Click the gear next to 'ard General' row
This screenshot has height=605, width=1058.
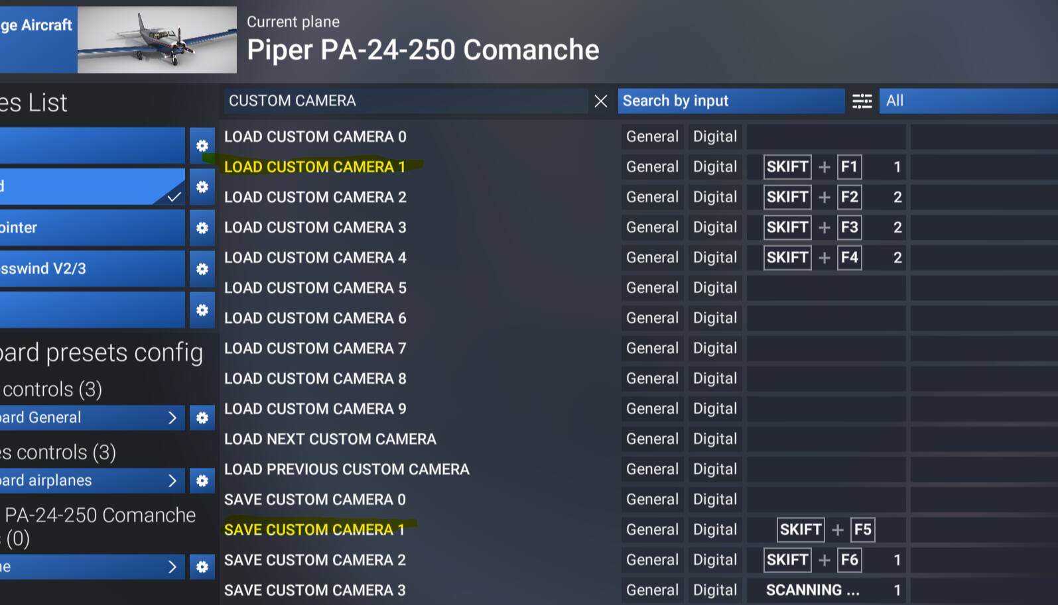pos(202,418)
